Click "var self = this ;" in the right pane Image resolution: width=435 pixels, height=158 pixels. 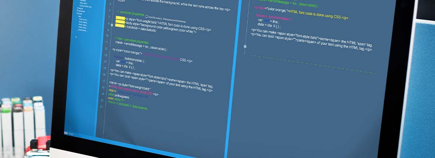[x=268, y=21]
